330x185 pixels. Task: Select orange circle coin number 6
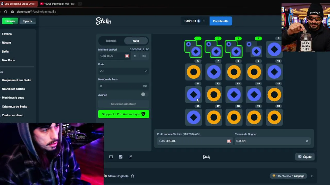(193, 72)
